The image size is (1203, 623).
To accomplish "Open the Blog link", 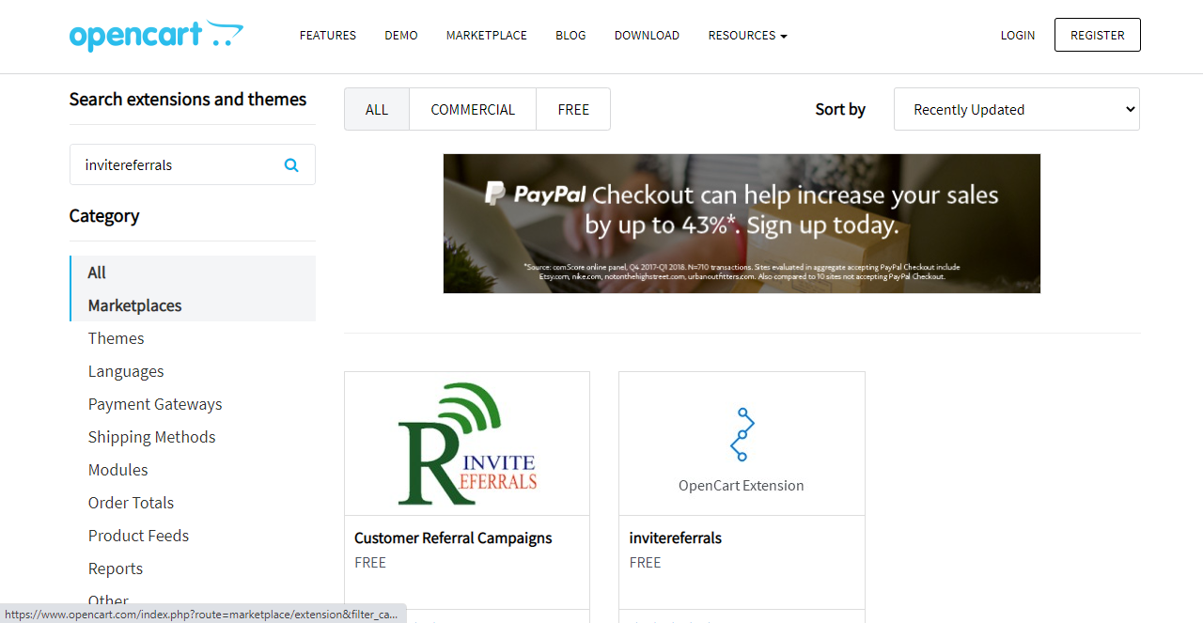I will click(x=570, y=35).
